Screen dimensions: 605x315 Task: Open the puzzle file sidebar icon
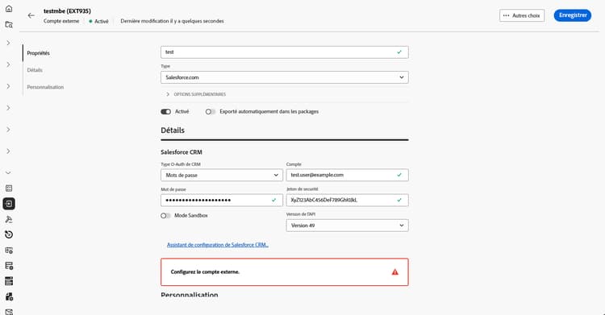(9, 296)
